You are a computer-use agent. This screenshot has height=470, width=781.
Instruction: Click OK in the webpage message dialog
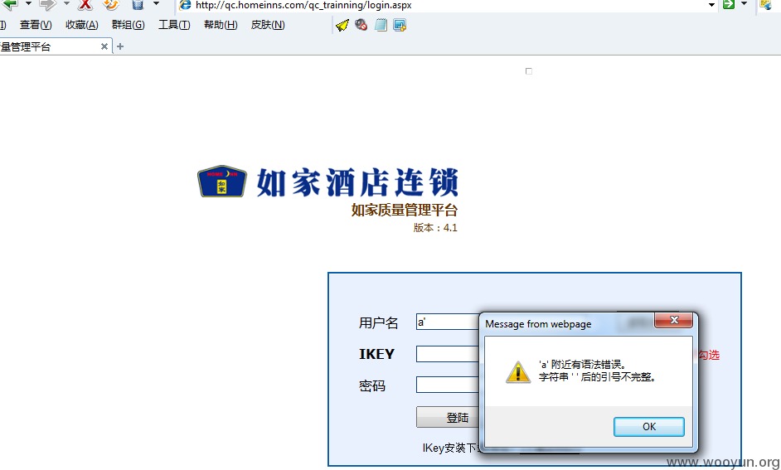point(649,427)
